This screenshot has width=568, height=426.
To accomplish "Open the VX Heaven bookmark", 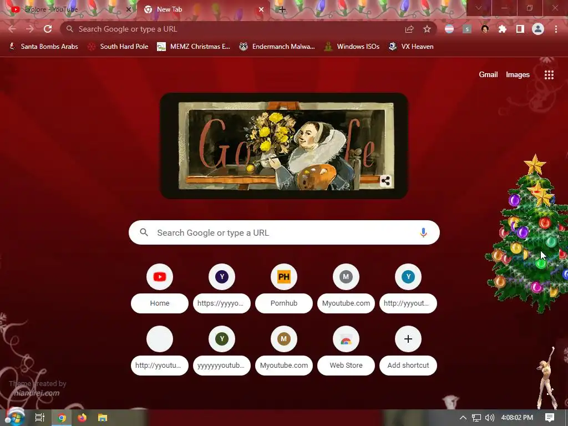I will (x=411, y=47).
